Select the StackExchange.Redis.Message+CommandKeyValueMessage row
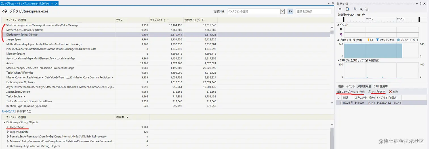429x149 pixels. (166, 25)
